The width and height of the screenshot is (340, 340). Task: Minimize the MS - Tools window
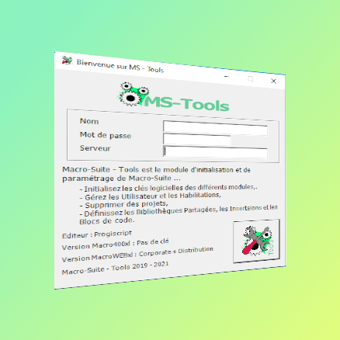pos(227,77)
